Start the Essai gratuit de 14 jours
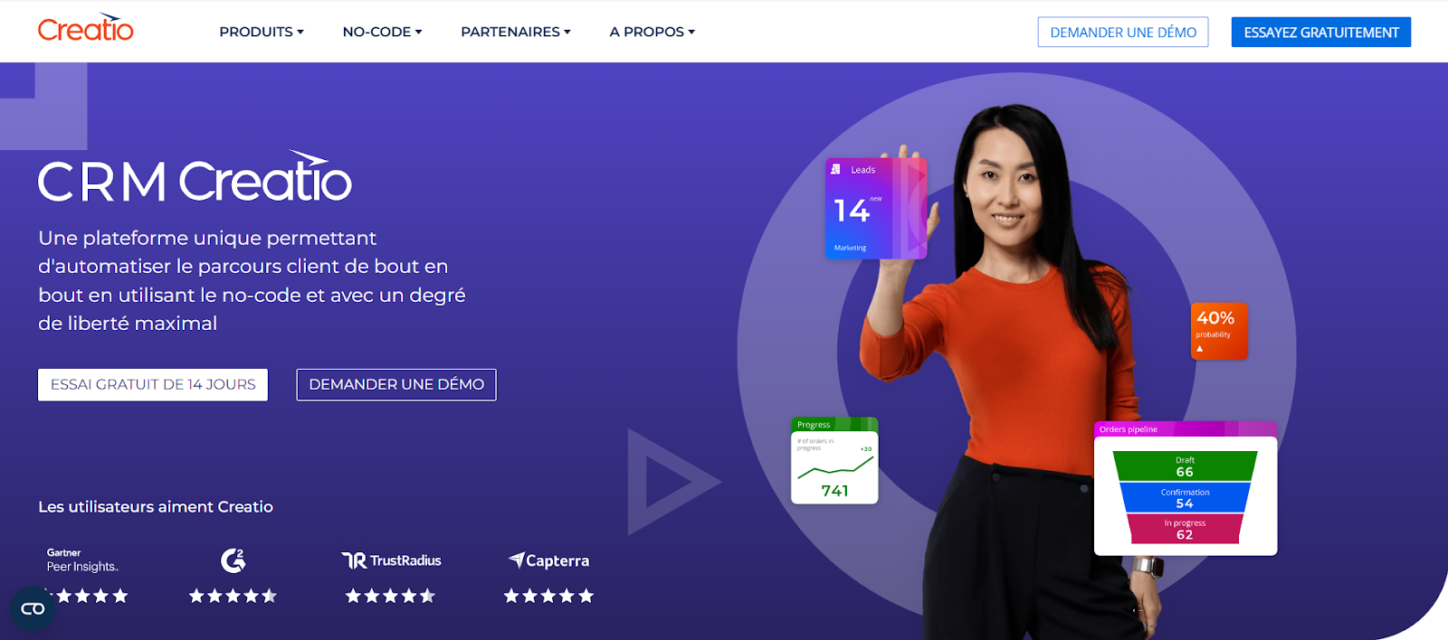This screenshot has width=1448, height=640. pyautogui.click(x=153, y=384)
